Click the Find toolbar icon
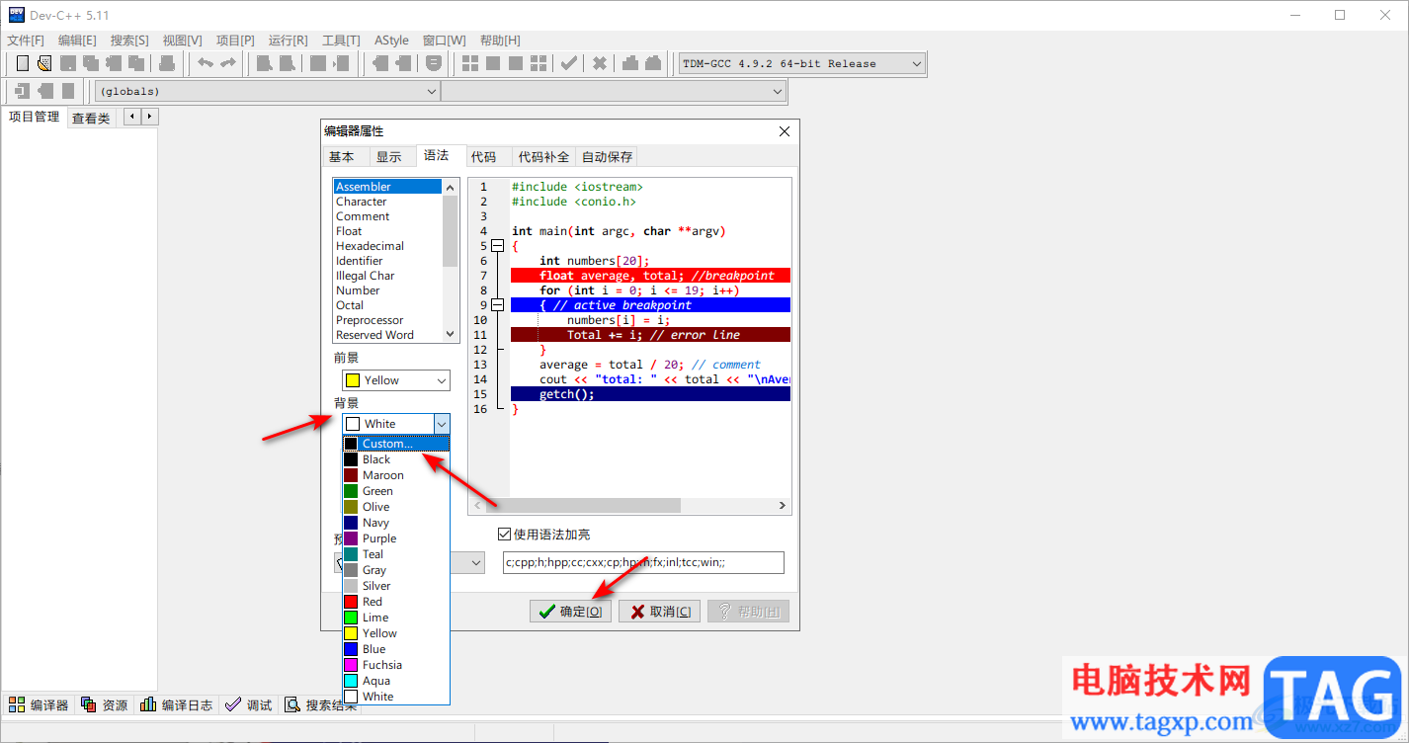1409x743 pixels. 265,63
